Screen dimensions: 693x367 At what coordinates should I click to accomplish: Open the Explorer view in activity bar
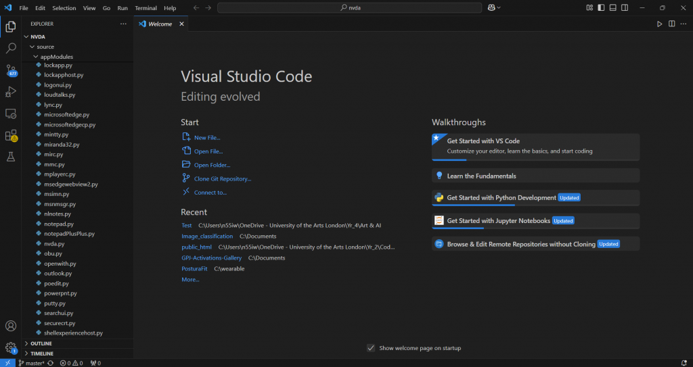point(11,27)
